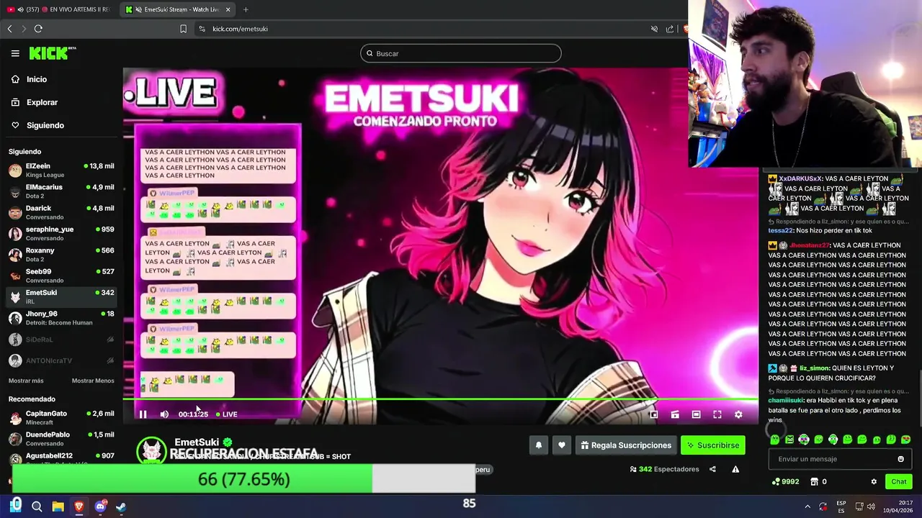This screenshot has height=518, width=922.
Task: Switch to the EN VIVO ARTEMIS tab
Action: click(58, 9)
